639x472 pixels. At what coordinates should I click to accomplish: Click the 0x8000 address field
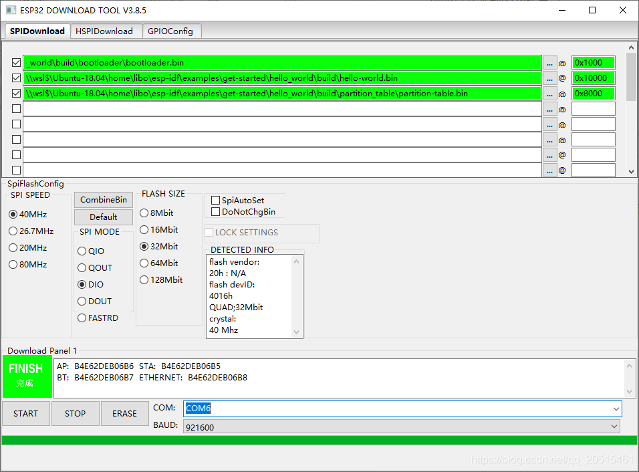pos(593,94)
